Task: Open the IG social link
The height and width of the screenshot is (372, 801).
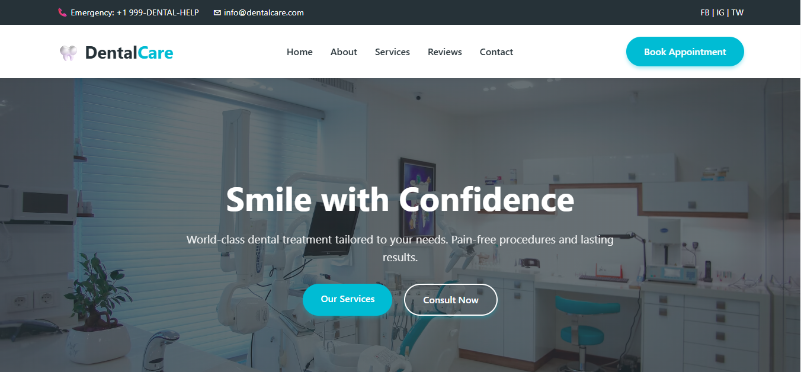Action: coord(720,12)
